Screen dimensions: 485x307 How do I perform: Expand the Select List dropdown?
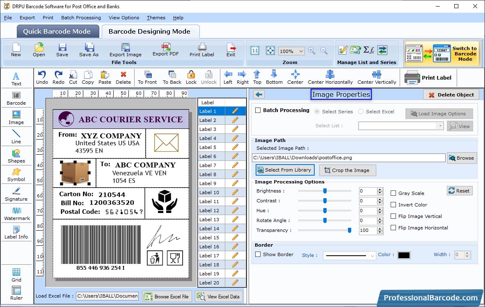click(x=440, y=126)
